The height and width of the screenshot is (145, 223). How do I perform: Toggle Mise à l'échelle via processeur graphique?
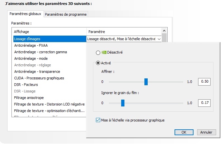98,120
